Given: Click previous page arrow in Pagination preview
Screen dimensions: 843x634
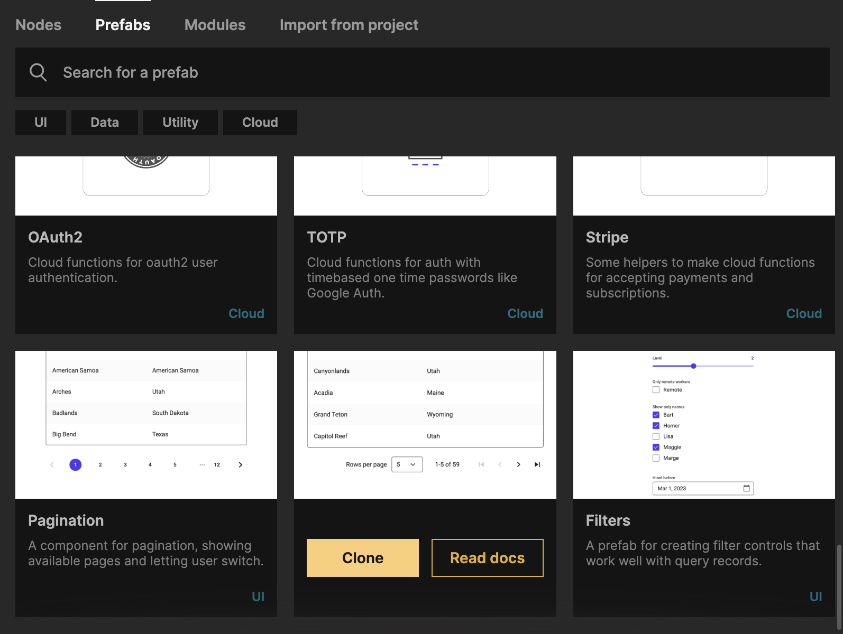Looking at the screenshot, I should (x=52, y=465).
